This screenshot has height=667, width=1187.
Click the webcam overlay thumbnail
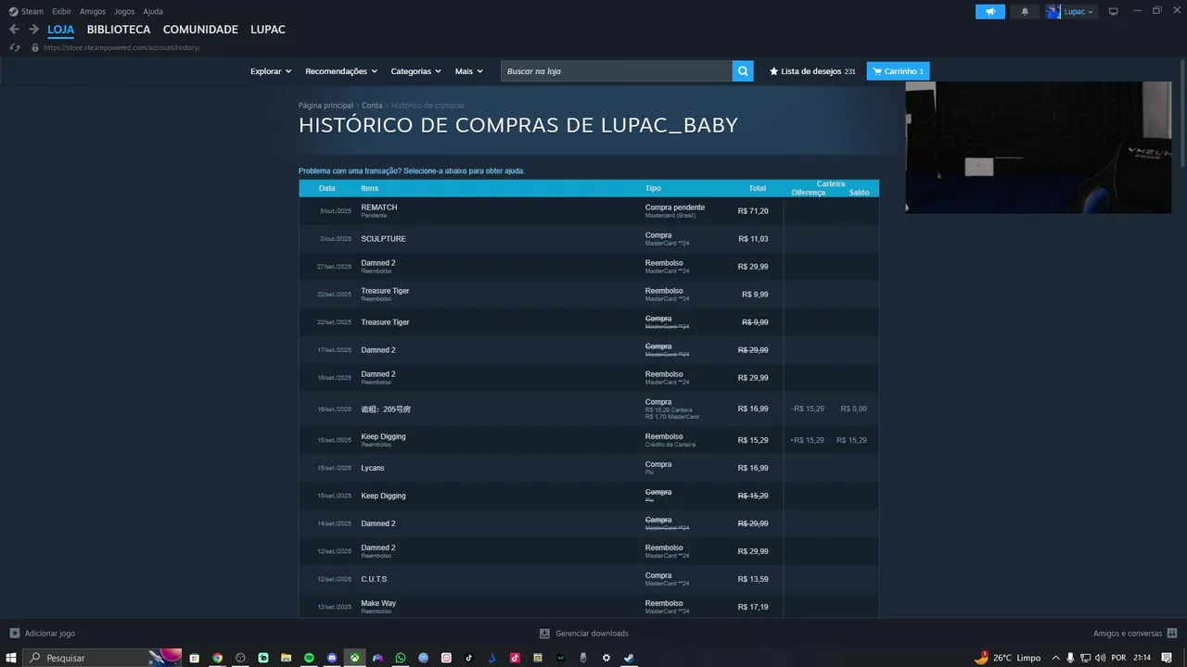(x=1039, y=147)
